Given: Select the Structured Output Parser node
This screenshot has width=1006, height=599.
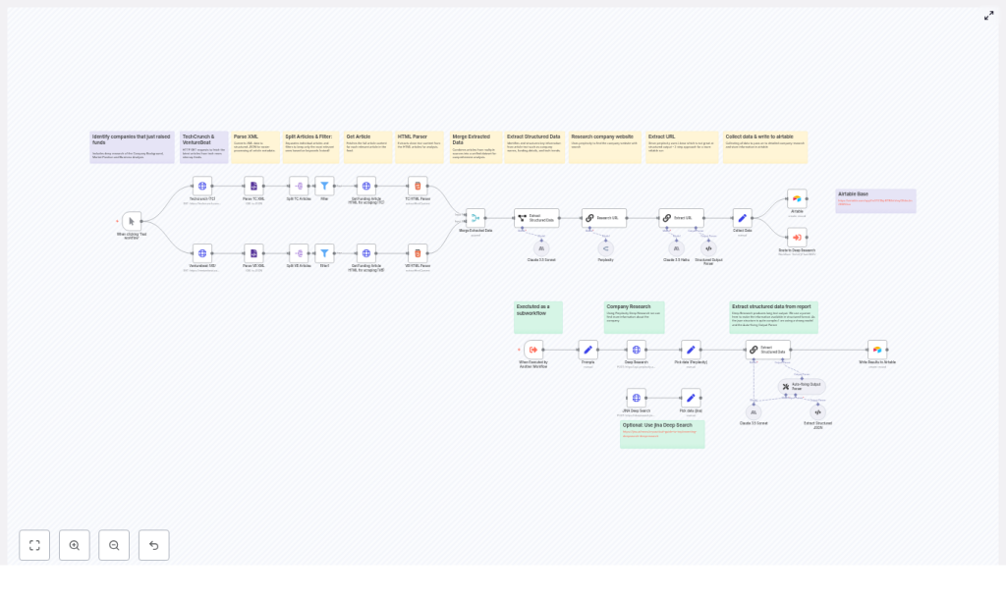Looking at the screenshot, I should click(708, 248).
